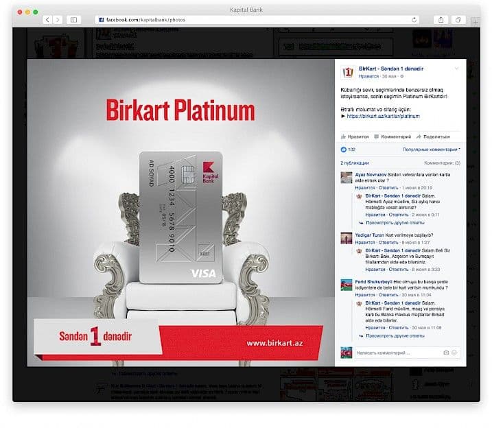The height and width of the screenshot is (428, 492).
Task: Open 2 публикации shares link
Action: coord(355,163)
